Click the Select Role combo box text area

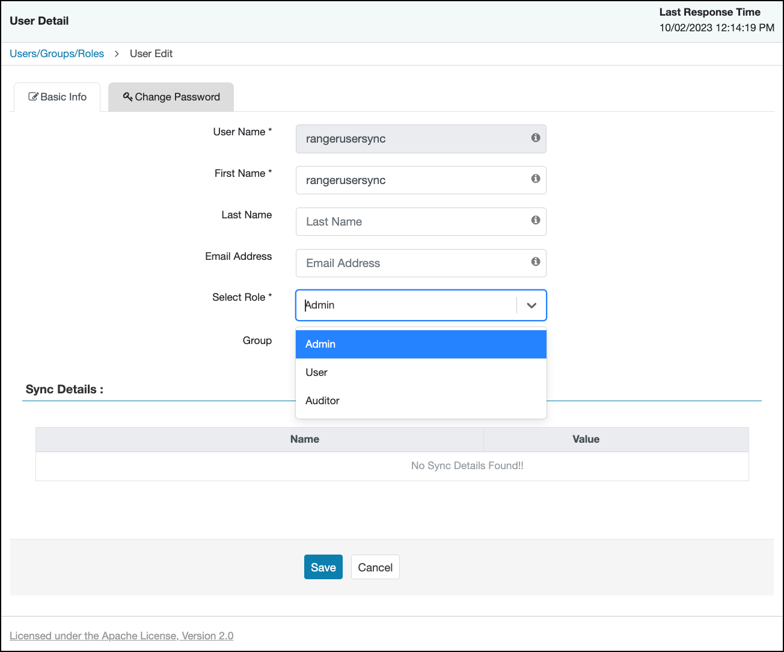pos(406,306)
